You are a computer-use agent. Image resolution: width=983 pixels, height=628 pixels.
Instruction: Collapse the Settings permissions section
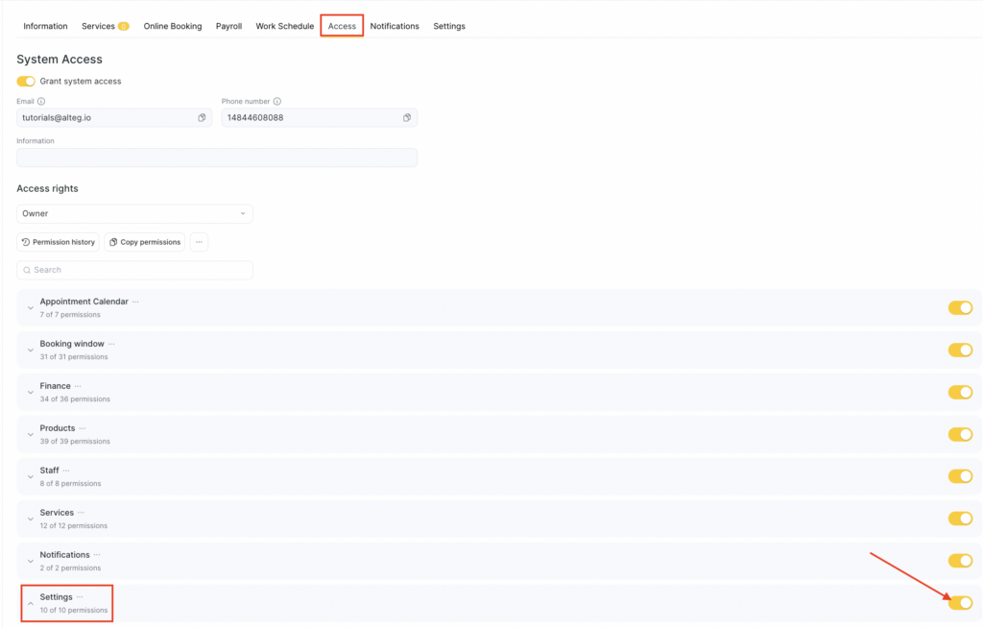point(31,604)
